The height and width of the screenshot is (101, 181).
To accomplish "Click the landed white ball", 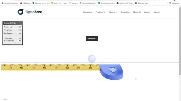I will coord(92,59).
